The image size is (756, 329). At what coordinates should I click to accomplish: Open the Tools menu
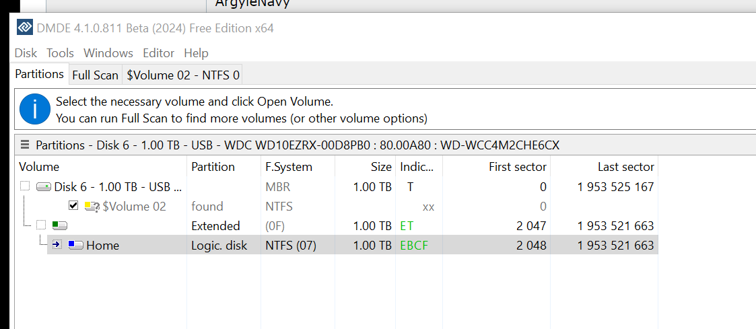61,52
